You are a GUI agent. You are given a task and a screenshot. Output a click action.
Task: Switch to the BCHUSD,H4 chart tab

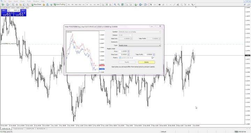(x=41, y=129)
